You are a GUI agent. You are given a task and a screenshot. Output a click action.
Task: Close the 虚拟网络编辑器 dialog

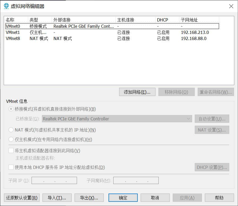(231, 6)
